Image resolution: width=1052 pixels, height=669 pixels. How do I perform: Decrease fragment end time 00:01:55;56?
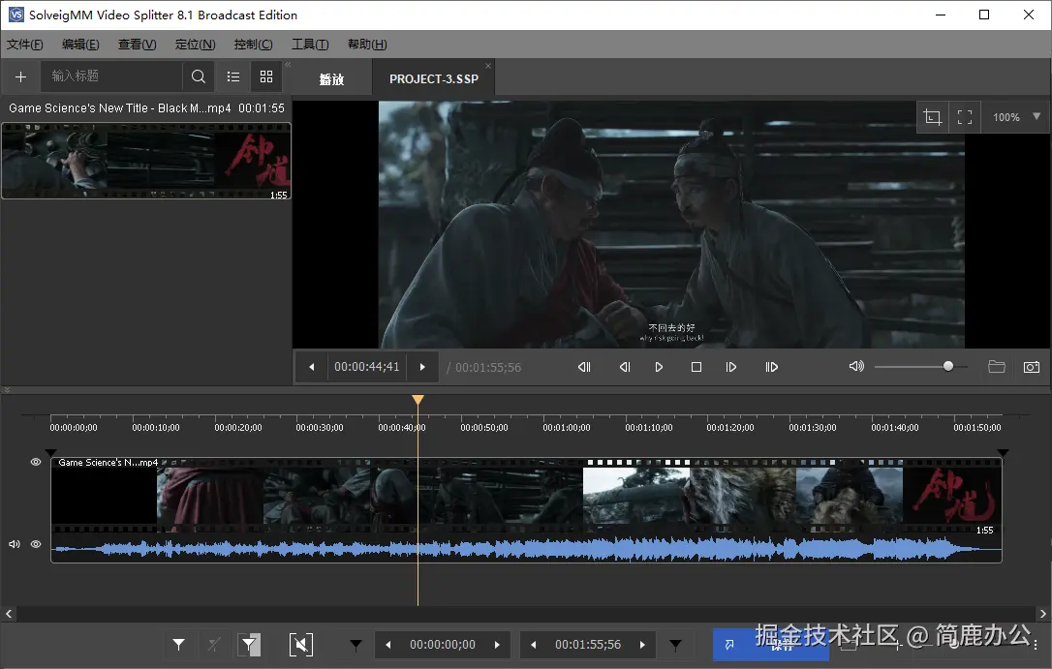pyautogui.click(x=534, y=645)
